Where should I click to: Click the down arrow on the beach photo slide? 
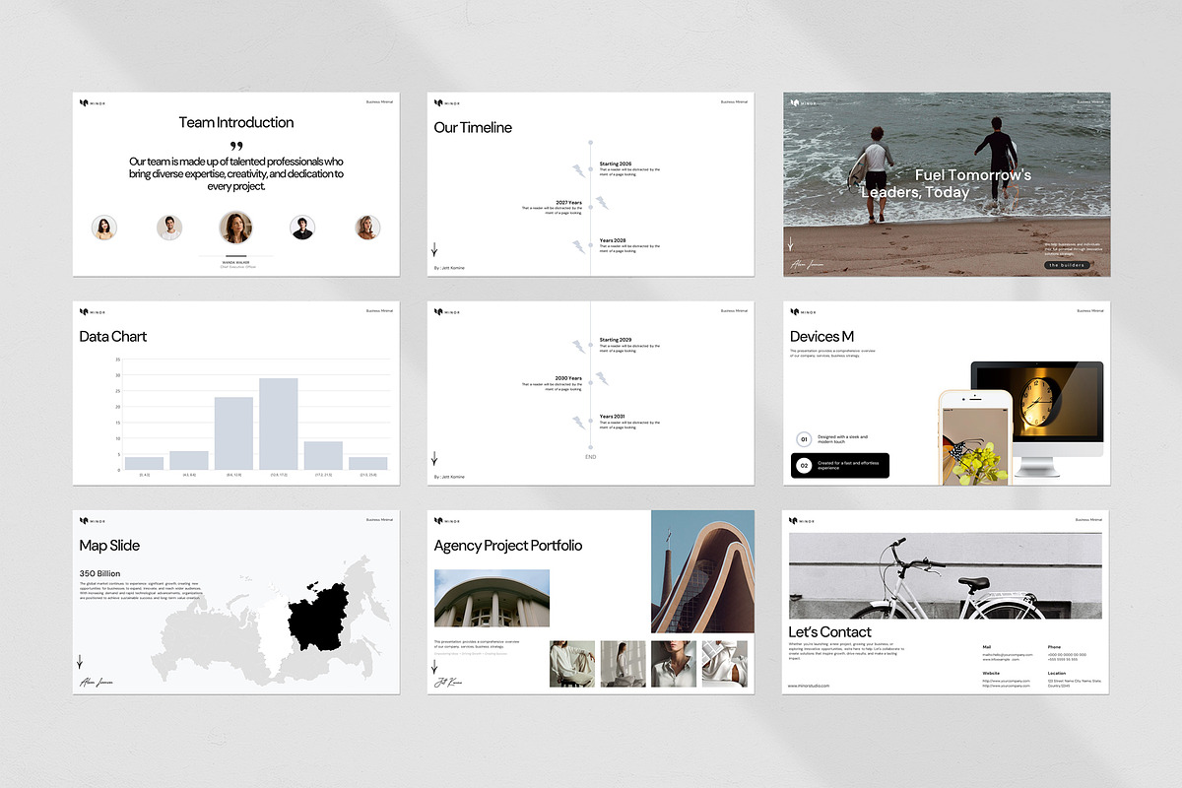790,244
